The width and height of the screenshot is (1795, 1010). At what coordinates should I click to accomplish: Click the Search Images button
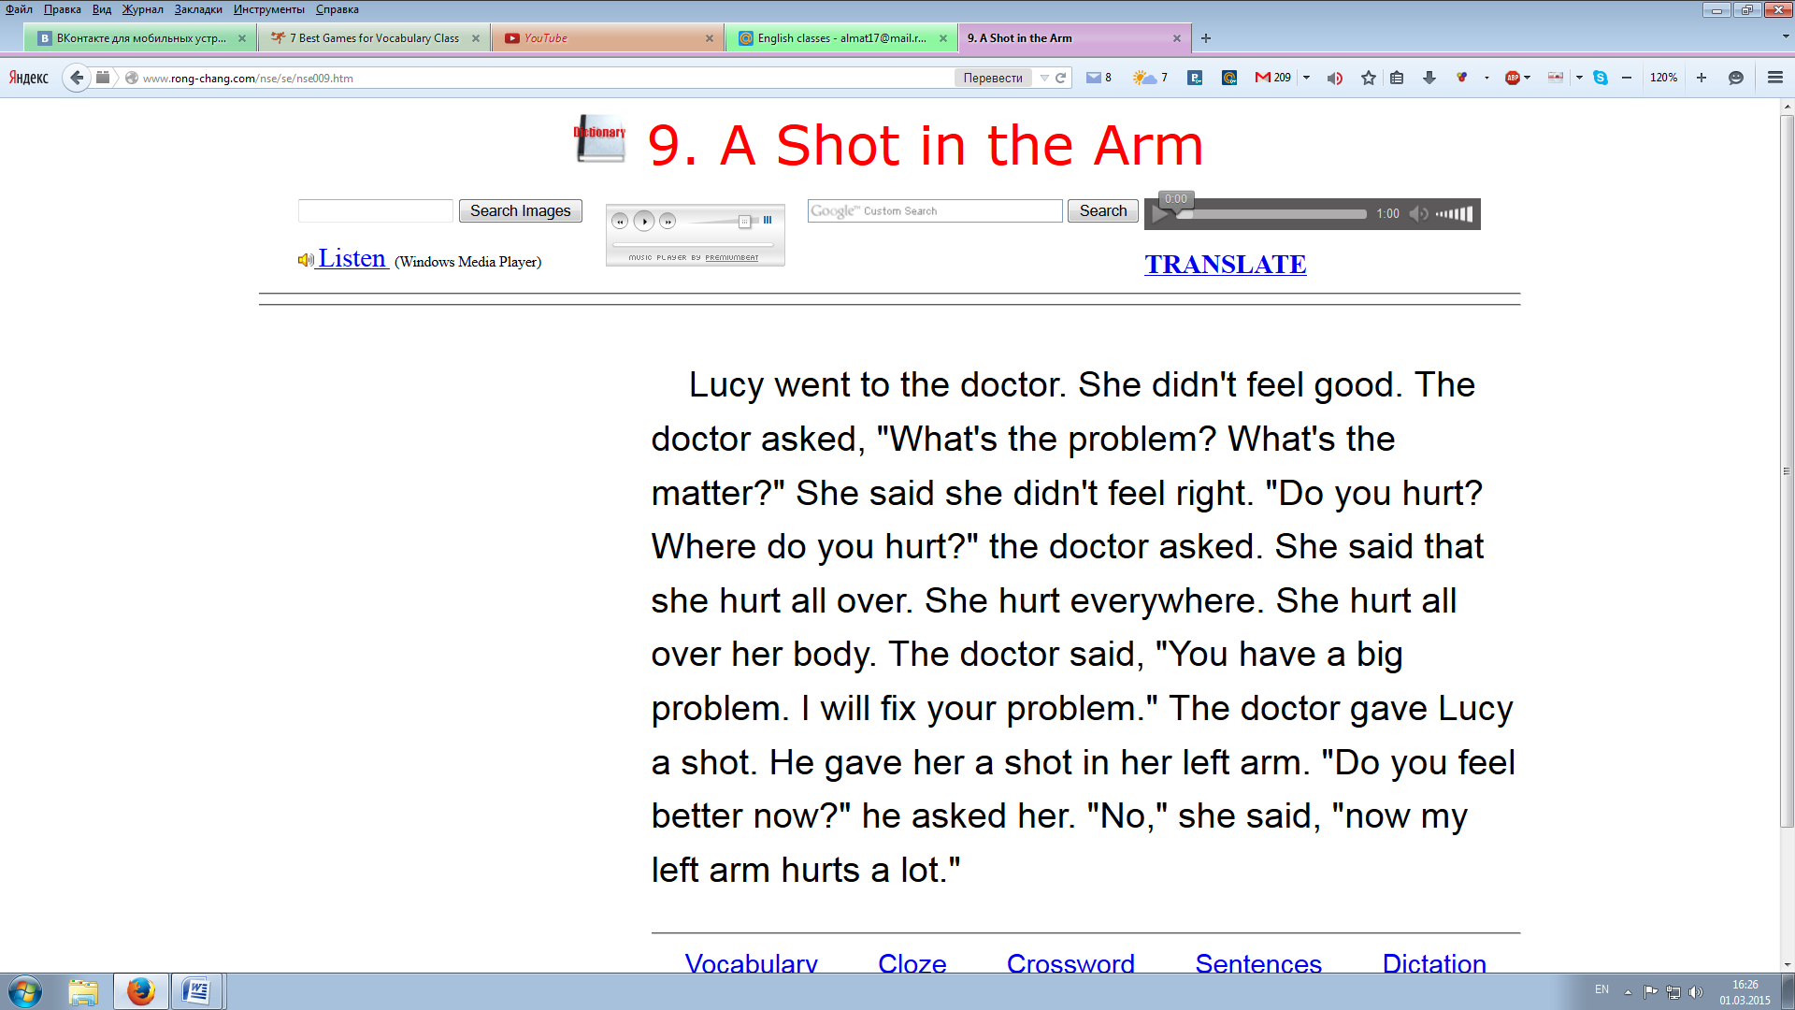(x=520, y=210)
